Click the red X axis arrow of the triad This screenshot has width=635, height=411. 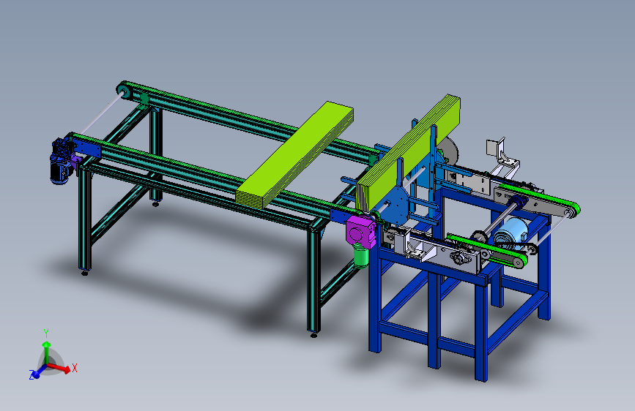[x=60, y=368]
